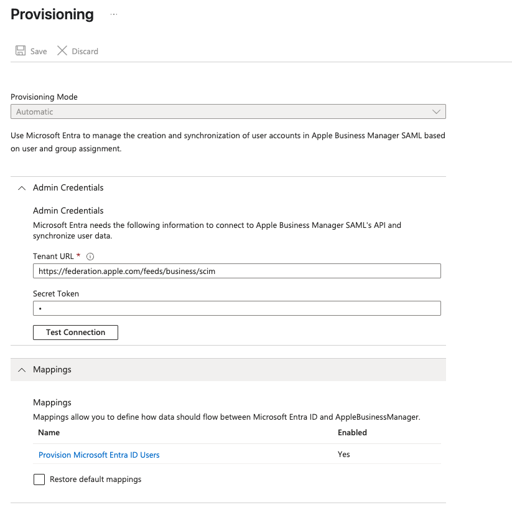Image resolution: width=512 pixels, height=510 pixels.
Task: Click the Save label in toolbar
Action: pos(39,51)
